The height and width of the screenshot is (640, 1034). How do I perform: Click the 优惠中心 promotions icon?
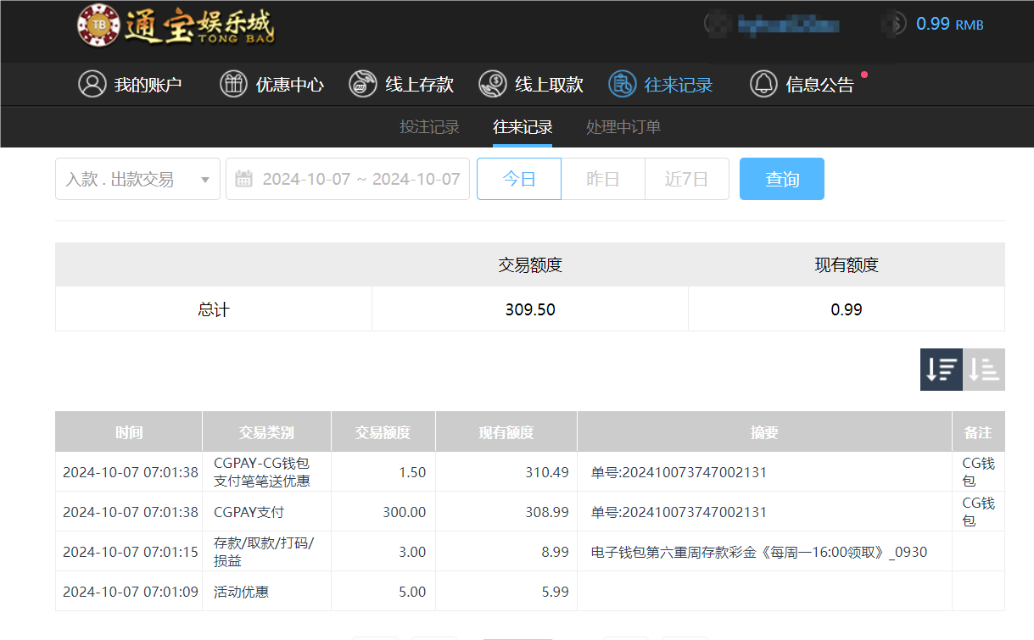tap(233, 84)
